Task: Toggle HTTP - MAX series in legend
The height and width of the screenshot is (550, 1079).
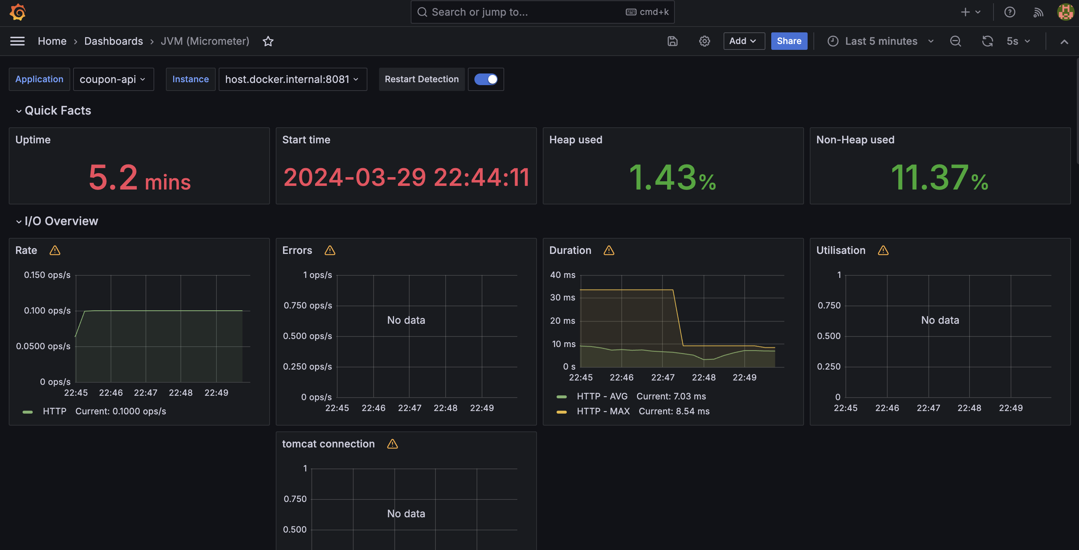Action: click(603, 411)
